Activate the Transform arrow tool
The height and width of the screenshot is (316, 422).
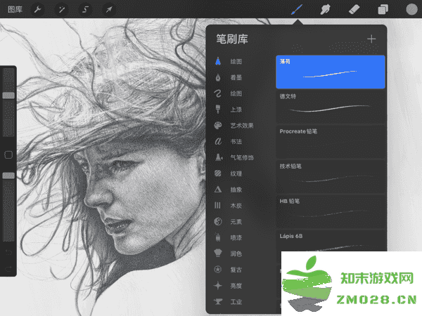click(109, 9)
